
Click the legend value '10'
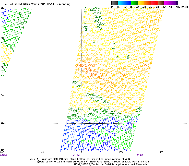[125, 7]
